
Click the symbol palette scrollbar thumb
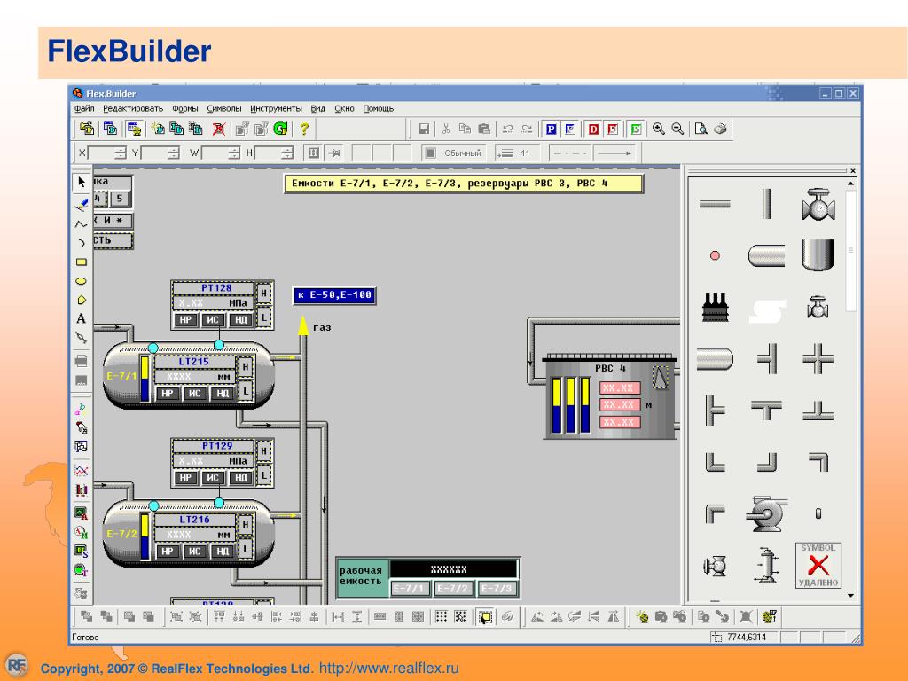850,250
